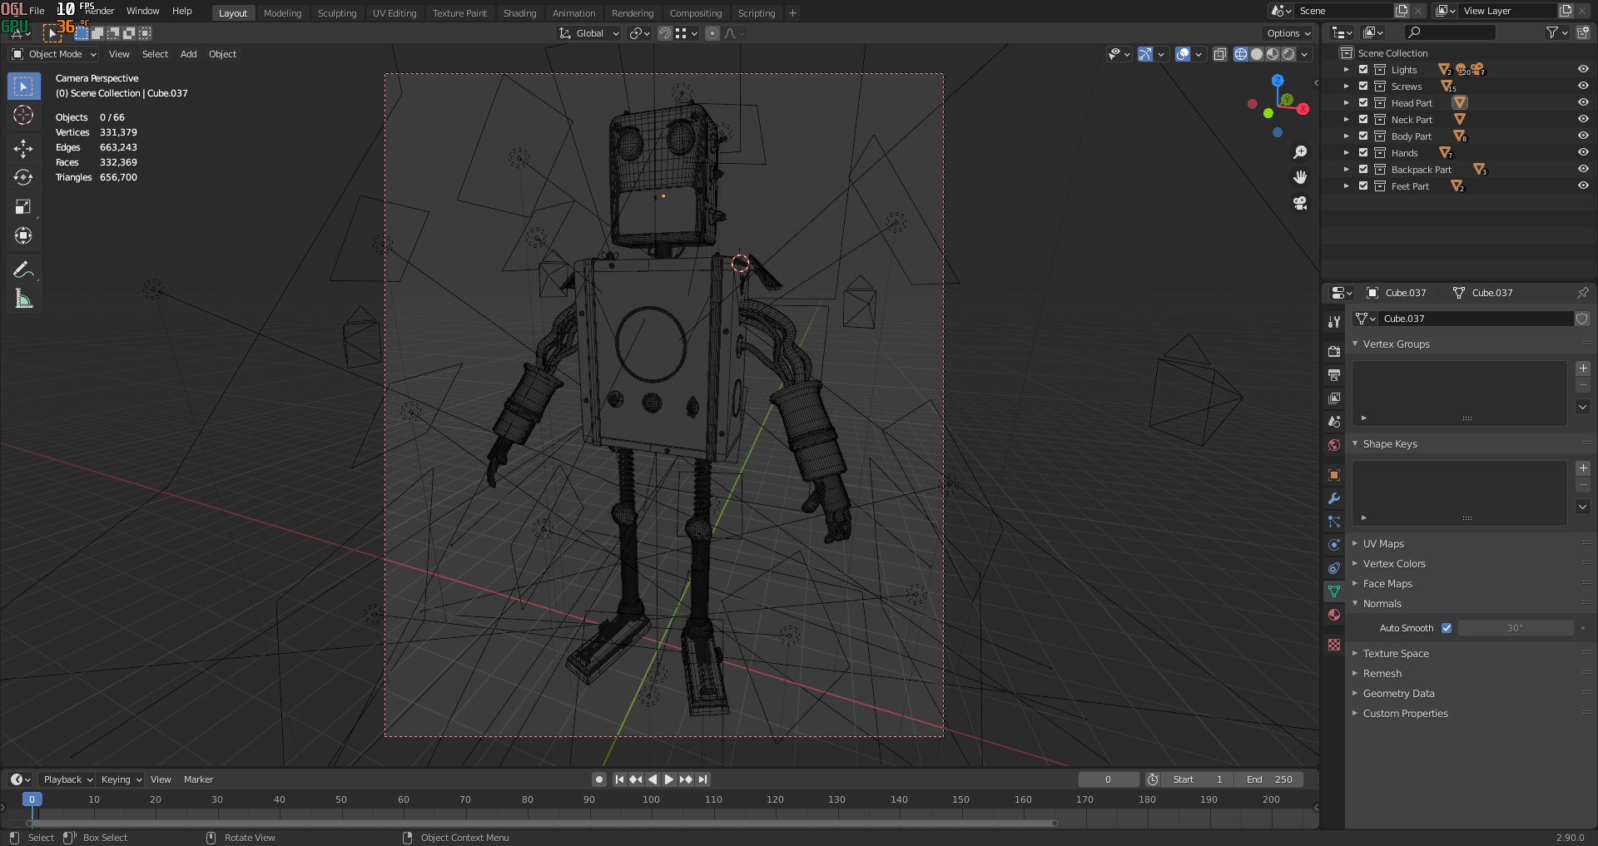Open the Scene properties tab

[x=1334, y=421]
